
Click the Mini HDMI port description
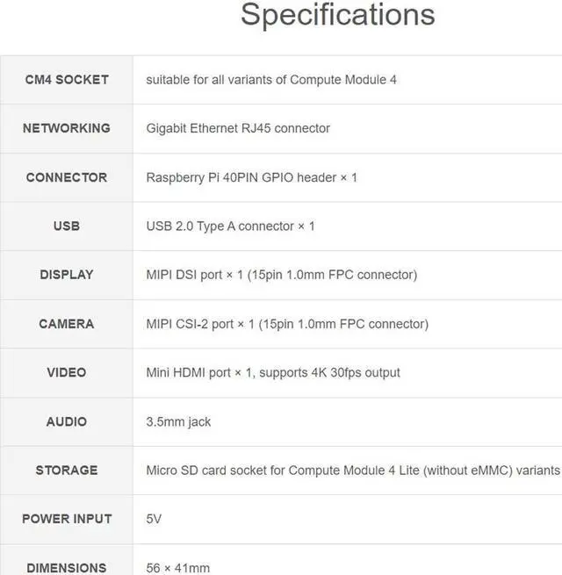click(x=273, y=372)
